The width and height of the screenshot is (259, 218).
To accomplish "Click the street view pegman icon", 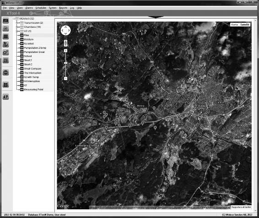I will click(66, 43).
